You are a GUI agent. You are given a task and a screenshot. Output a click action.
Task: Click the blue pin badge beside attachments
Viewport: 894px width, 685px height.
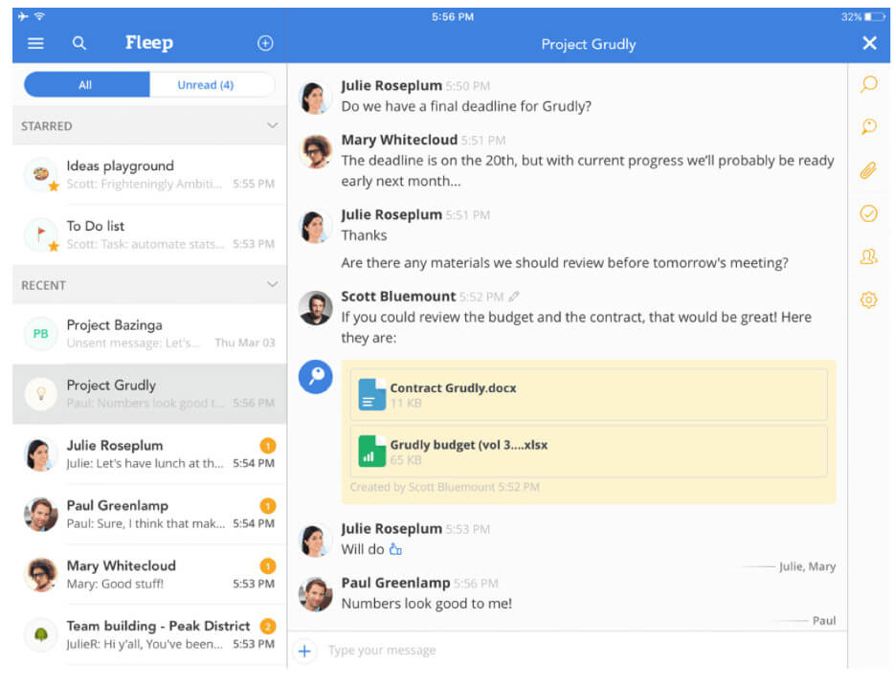pyautogui.click(x=315, y=377)
